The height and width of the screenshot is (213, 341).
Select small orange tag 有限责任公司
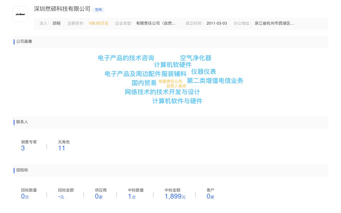(170, 82)
